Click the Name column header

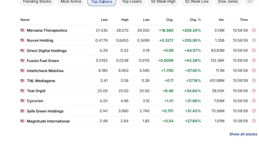[x=25, y=20]
